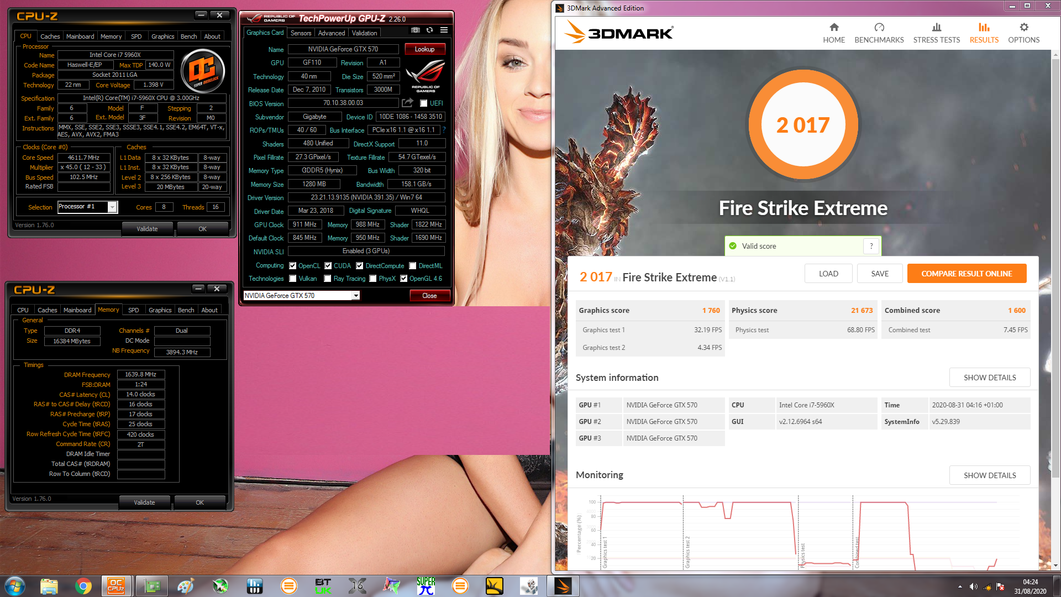
Task: Open the Advanced tab in GPU-Z
Action: coord(332,33)
